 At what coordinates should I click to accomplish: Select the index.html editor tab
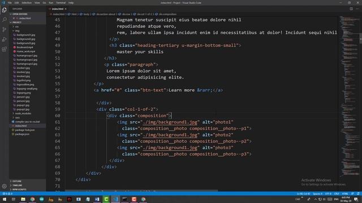pyautogui.click(x=58, y=9)
